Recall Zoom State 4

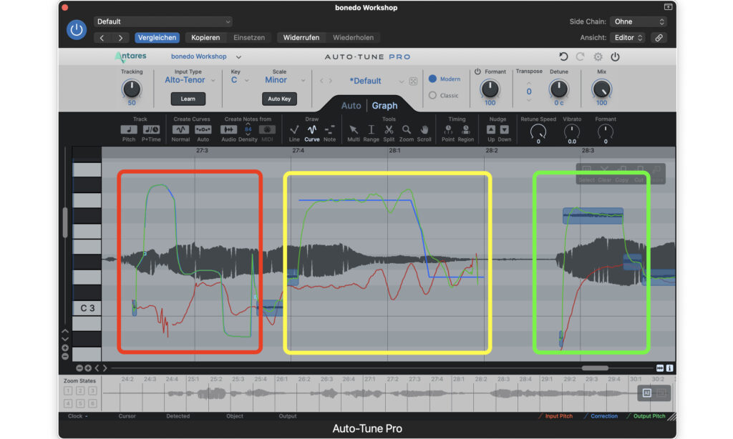(68, 403)
